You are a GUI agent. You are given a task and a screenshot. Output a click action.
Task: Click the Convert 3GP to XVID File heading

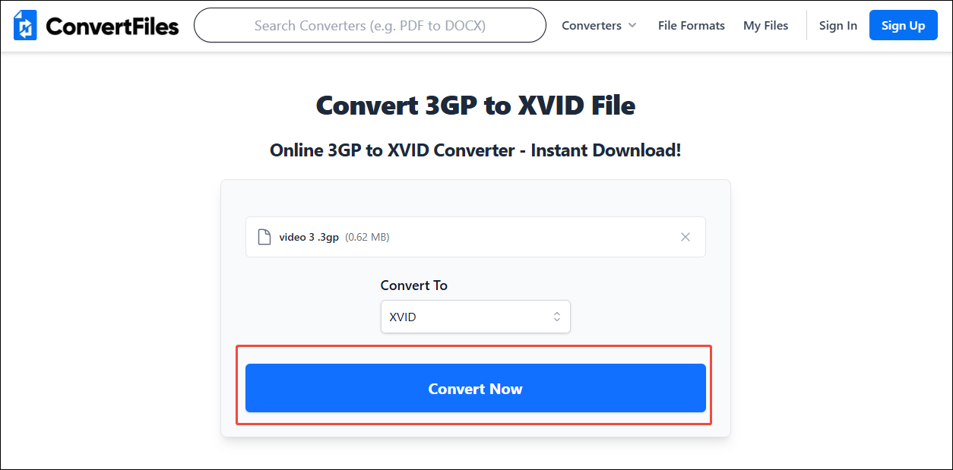tap(476, 105)
